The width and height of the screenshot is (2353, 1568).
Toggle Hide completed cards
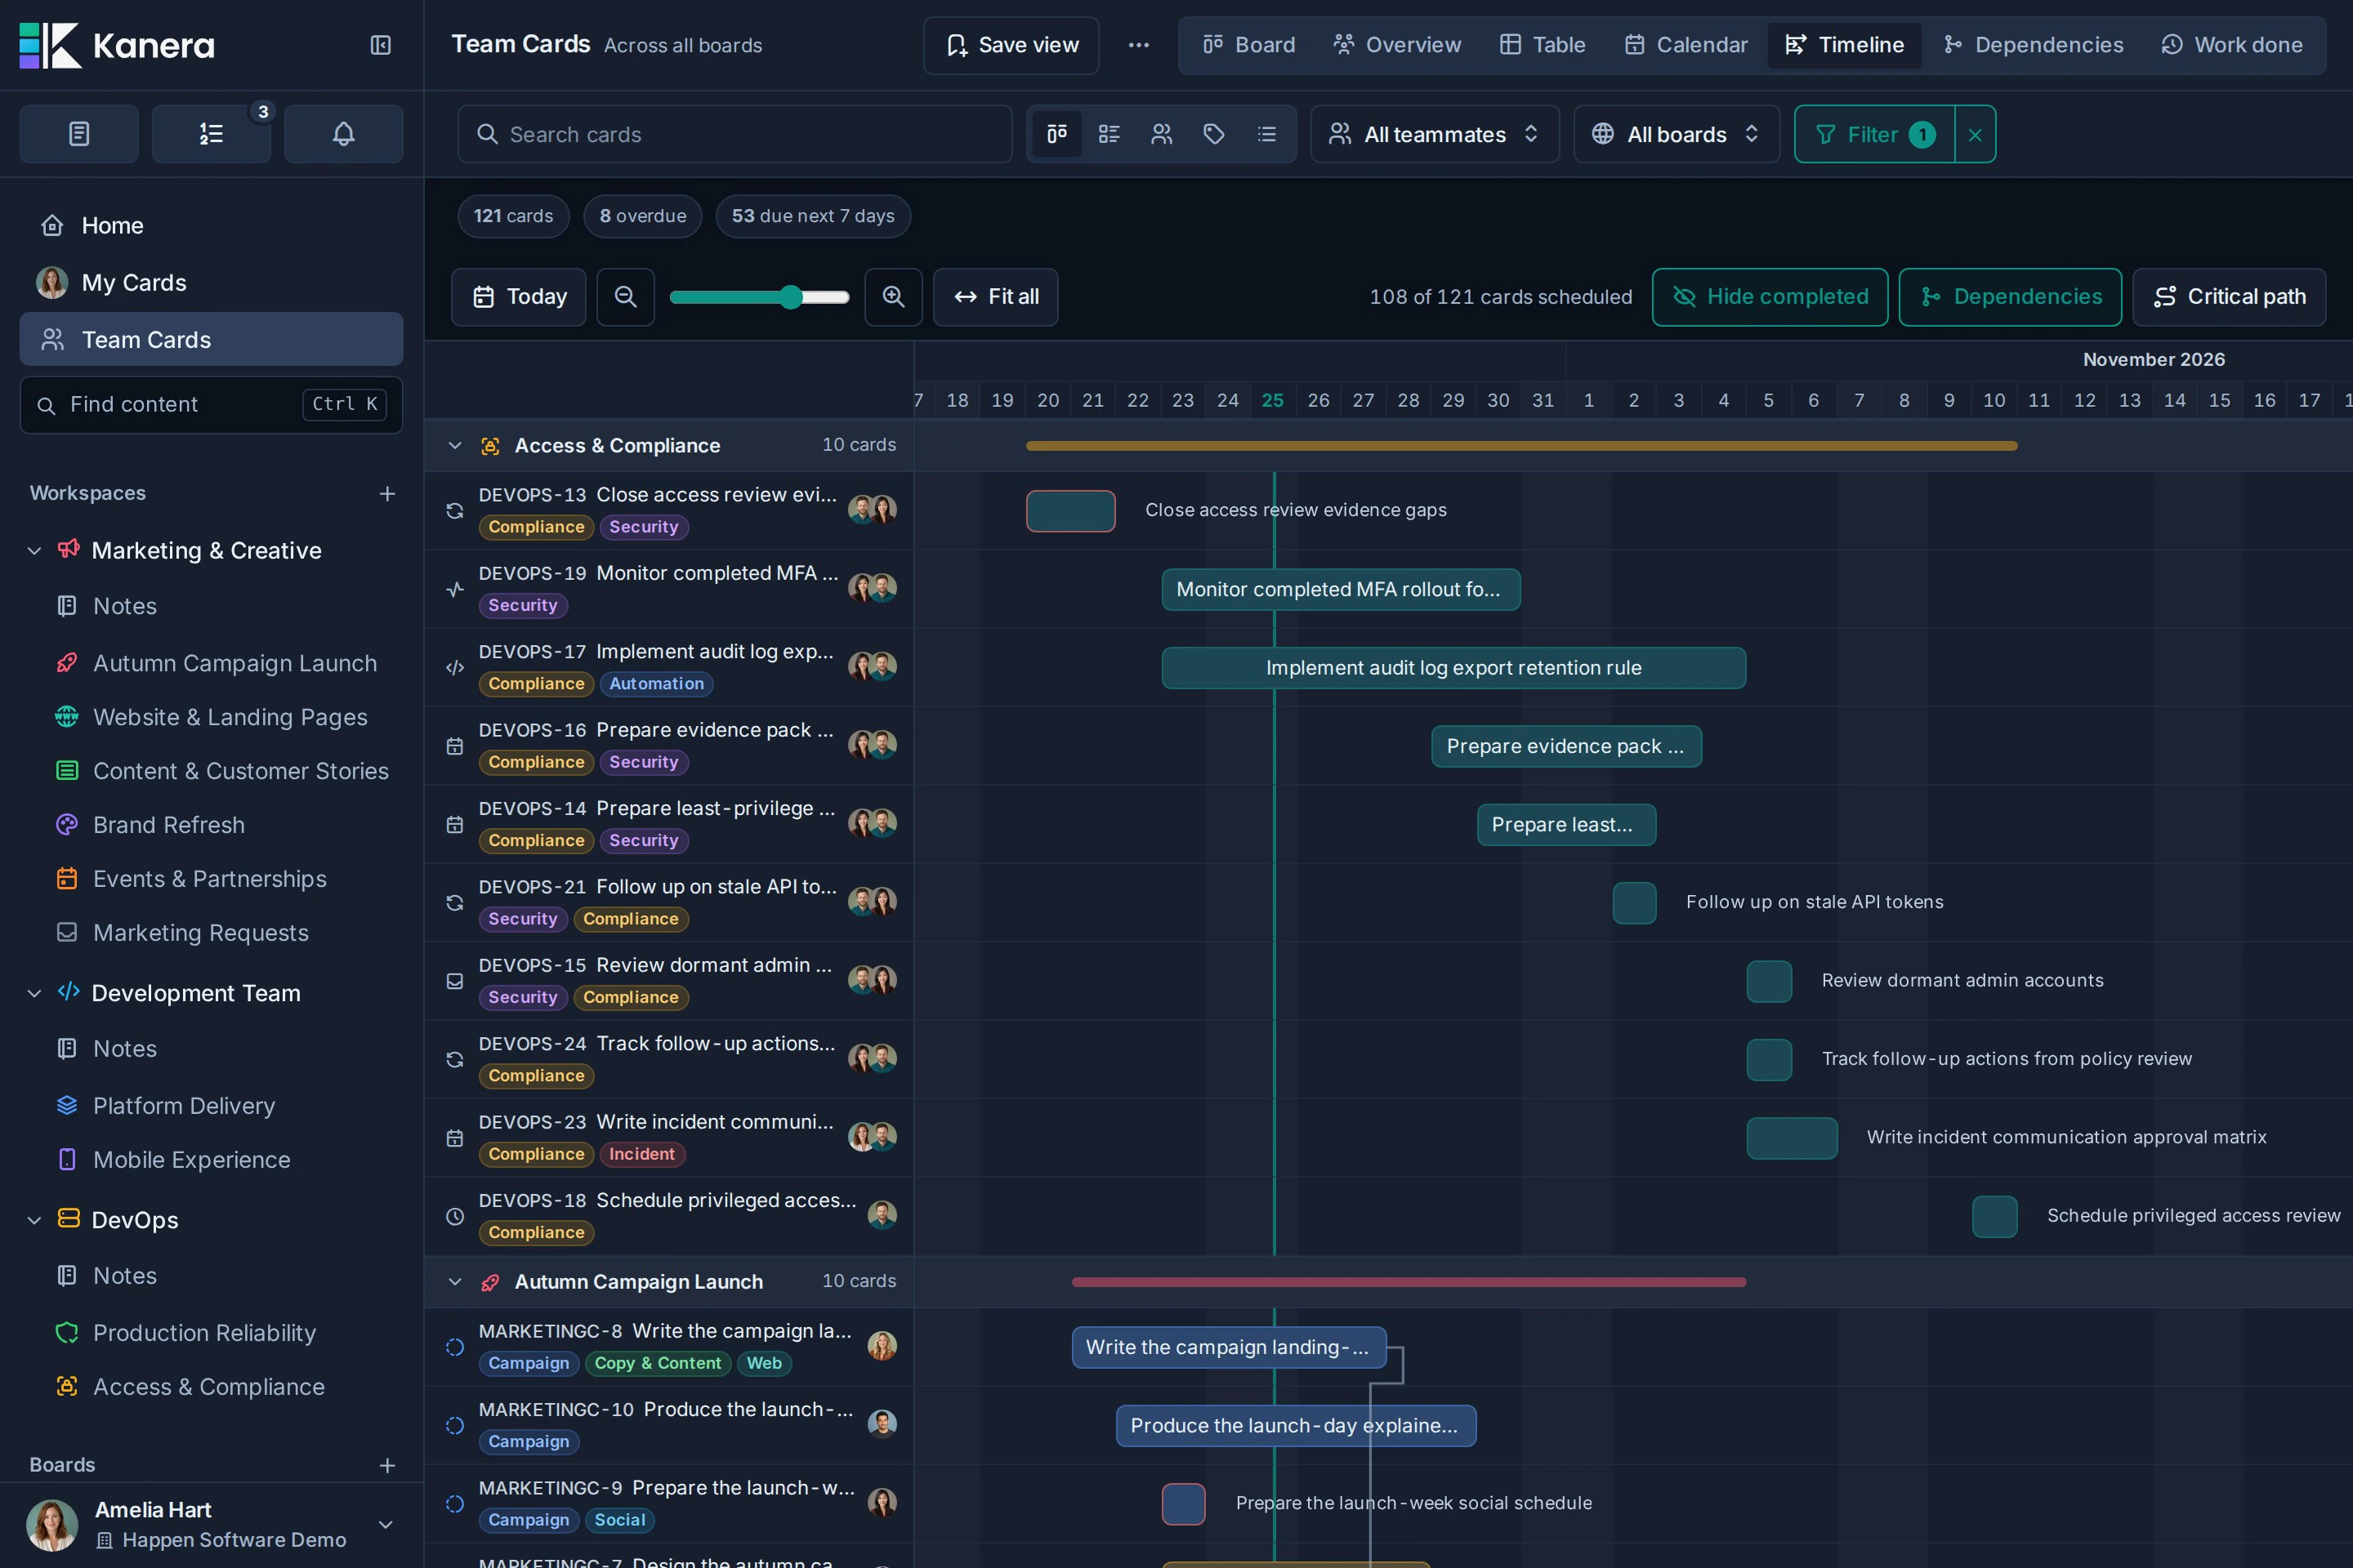pyautogui.click(x=1770, y=297)
